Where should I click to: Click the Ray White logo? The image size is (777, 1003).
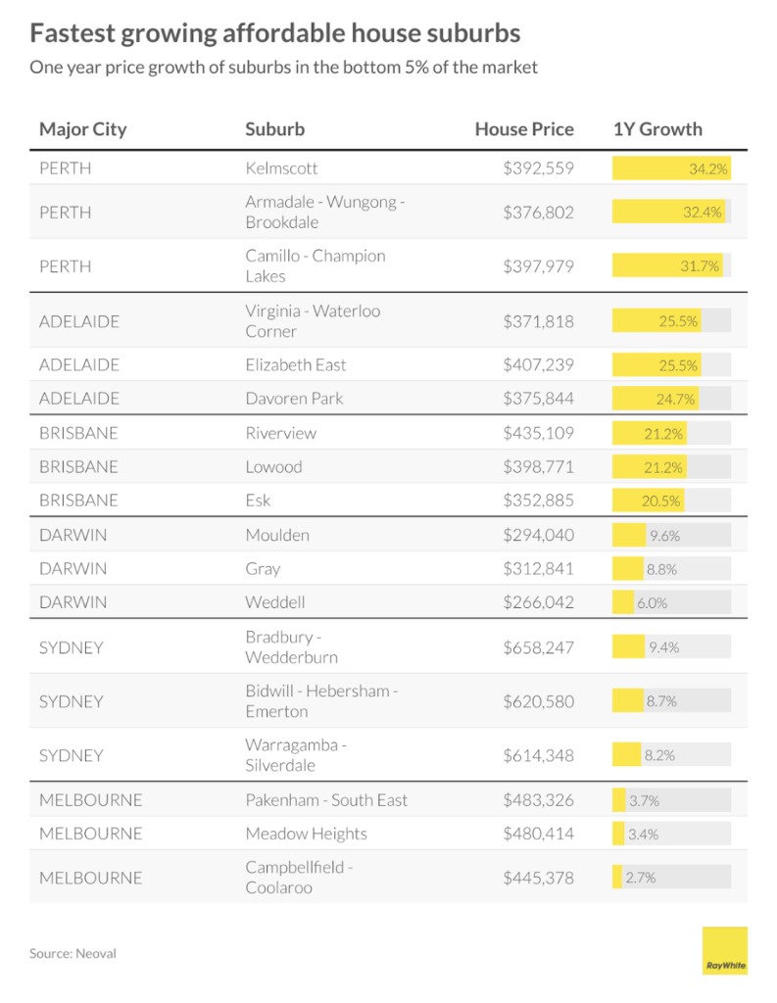coord(724,951)
